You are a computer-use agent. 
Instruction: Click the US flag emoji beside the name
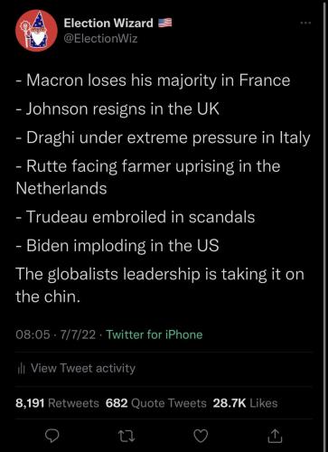165,23
